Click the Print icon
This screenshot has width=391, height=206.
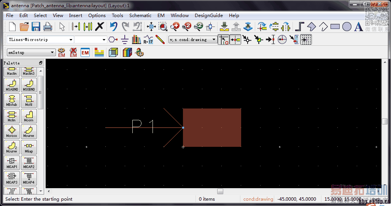coord(48,27)
